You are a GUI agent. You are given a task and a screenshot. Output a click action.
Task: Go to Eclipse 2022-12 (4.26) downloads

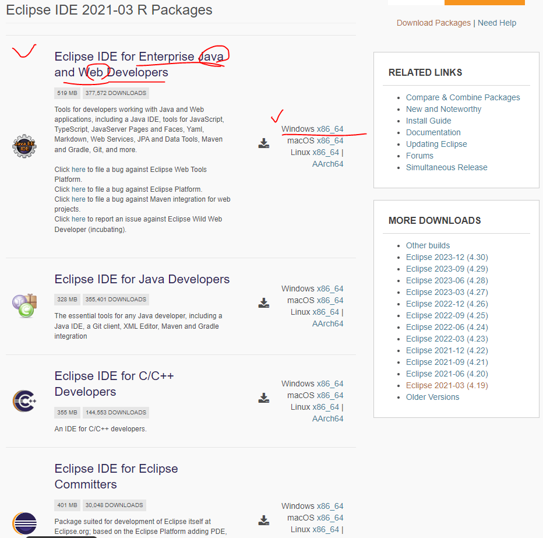coord(447,304)
